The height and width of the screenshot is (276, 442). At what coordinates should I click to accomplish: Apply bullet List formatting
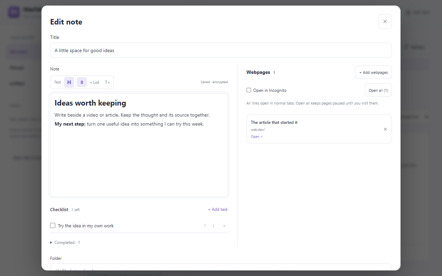click(95, 82)
